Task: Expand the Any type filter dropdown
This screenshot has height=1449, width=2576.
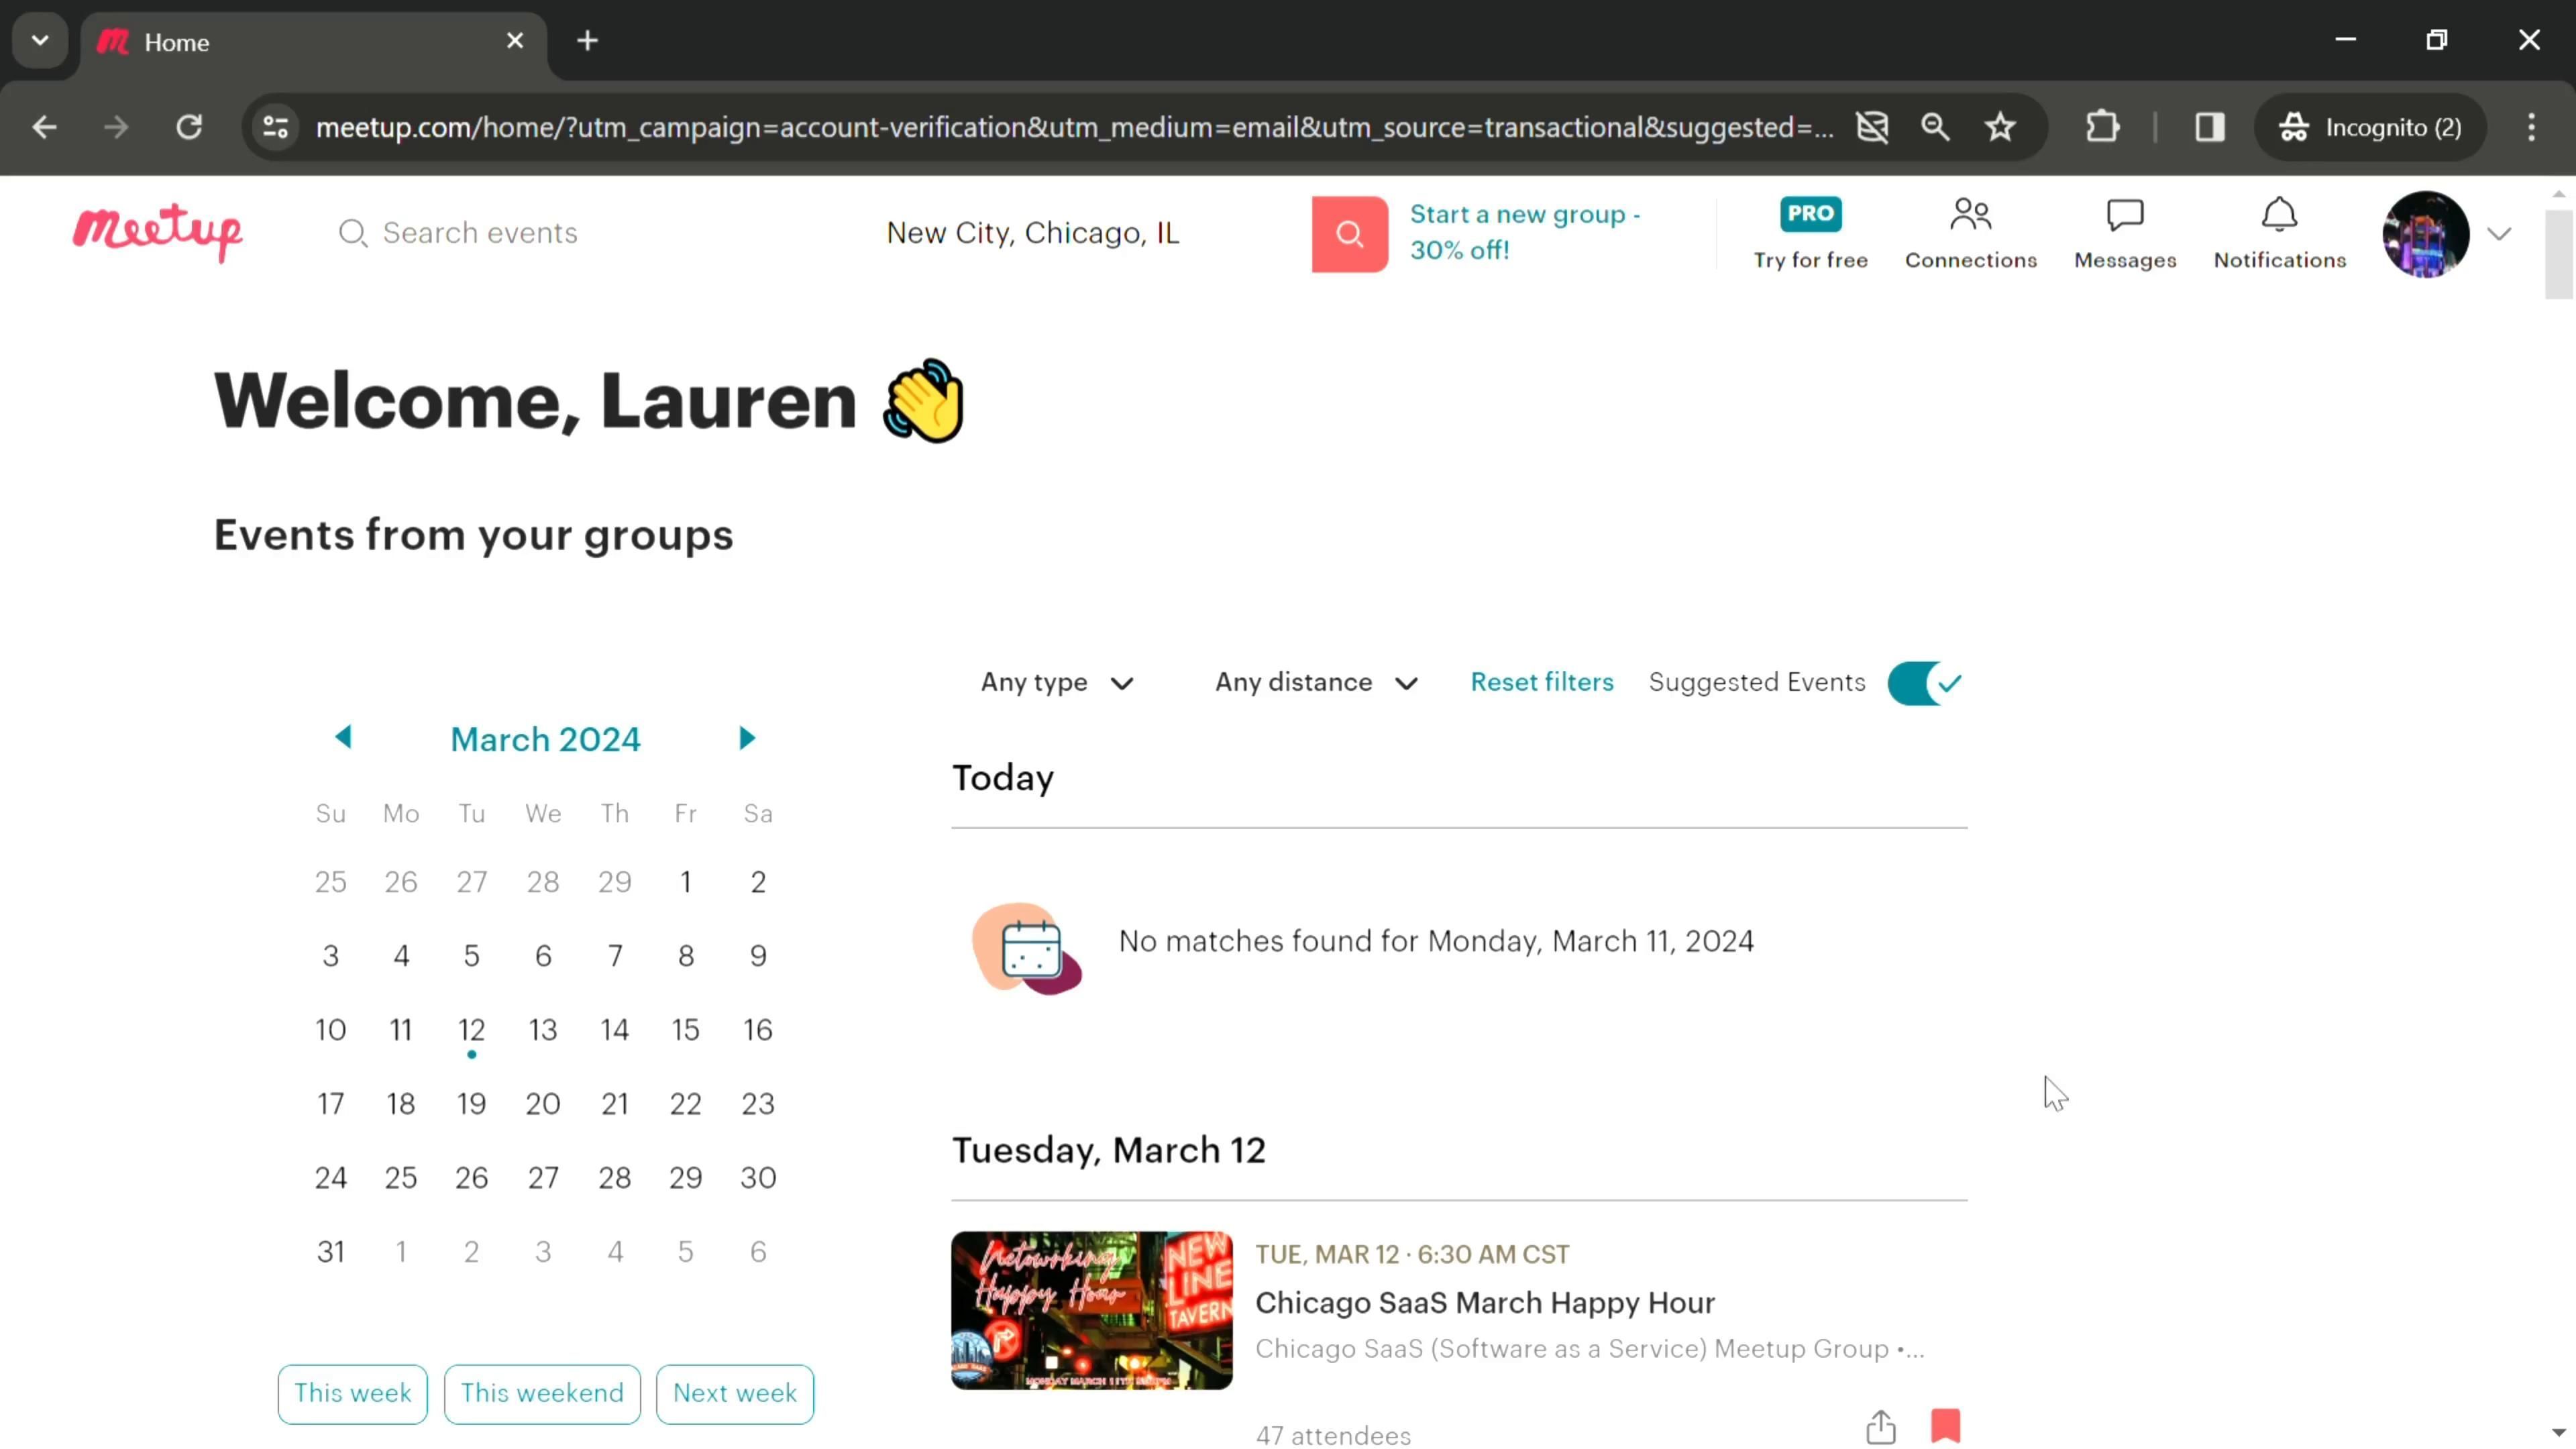Action: (1056, 683)
